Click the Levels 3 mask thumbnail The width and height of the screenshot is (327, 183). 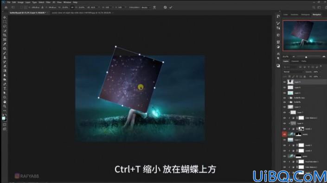coord(301,145)
